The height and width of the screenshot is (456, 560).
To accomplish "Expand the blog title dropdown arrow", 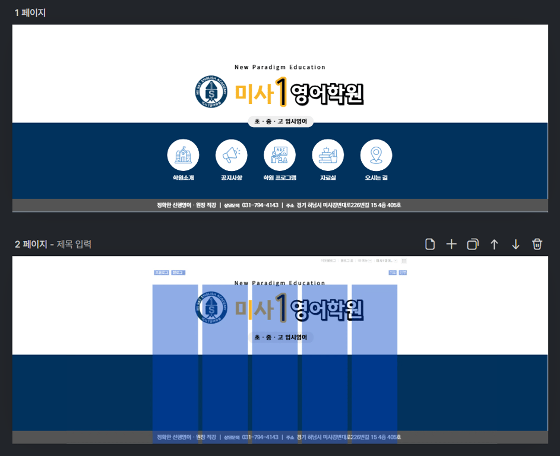I will (x=396, y=260).
